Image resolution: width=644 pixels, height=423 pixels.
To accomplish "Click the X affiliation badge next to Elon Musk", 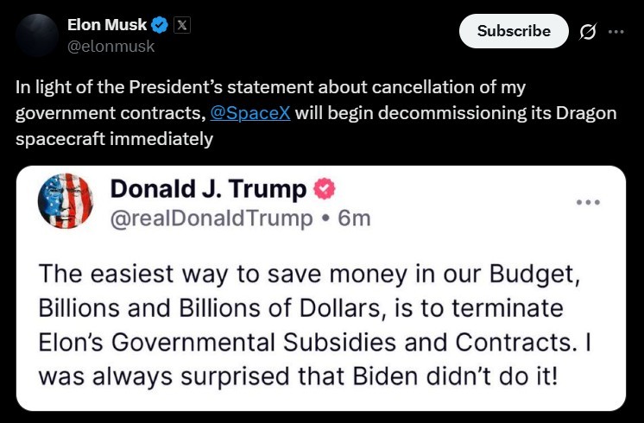I will pos(181,26).
